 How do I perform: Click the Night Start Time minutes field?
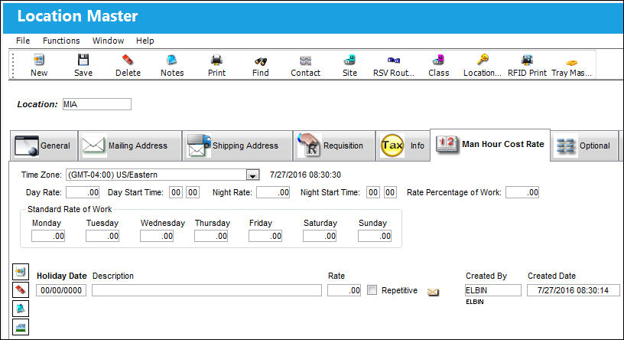tap(390, 192)
